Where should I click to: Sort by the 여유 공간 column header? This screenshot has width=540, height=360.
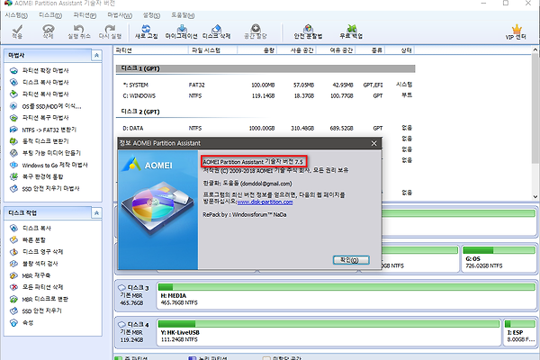click(x=336, y=50)
